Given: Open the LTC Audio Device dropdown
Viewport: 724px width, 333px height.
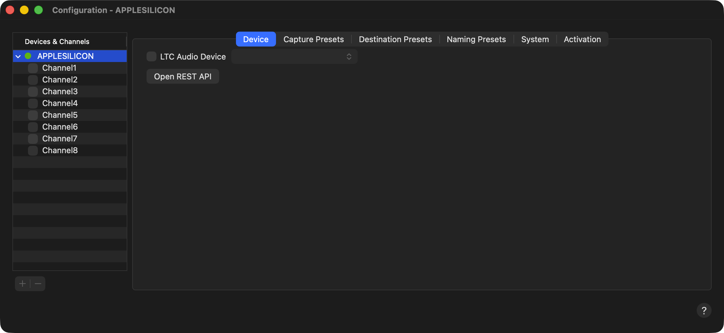Looking at the screenshot, I should (294, 56).
